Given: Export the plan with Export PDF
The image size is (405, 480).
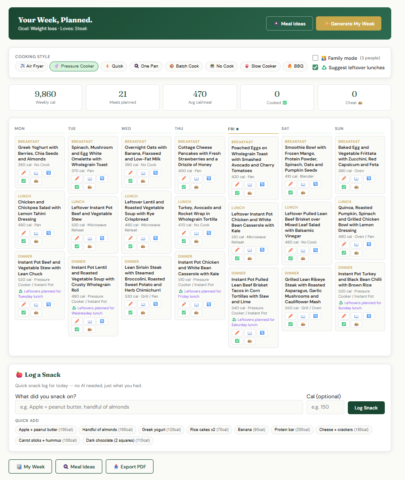Looking at the screenshot, I should coord(130,467).
